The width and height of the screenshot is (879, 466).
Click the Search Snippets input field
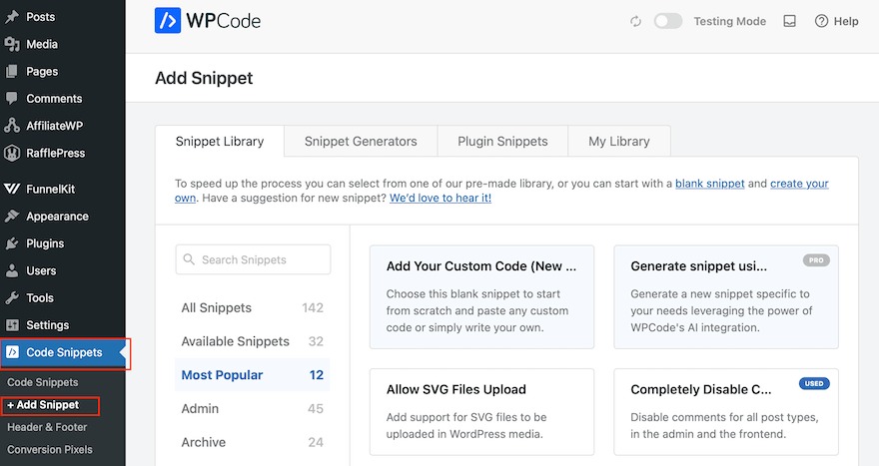coord(253,259)
